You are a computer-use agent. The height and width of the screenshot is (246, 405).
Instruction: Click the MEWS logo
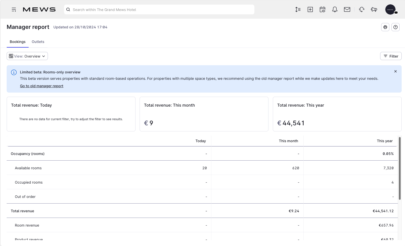tap(39, 10)
